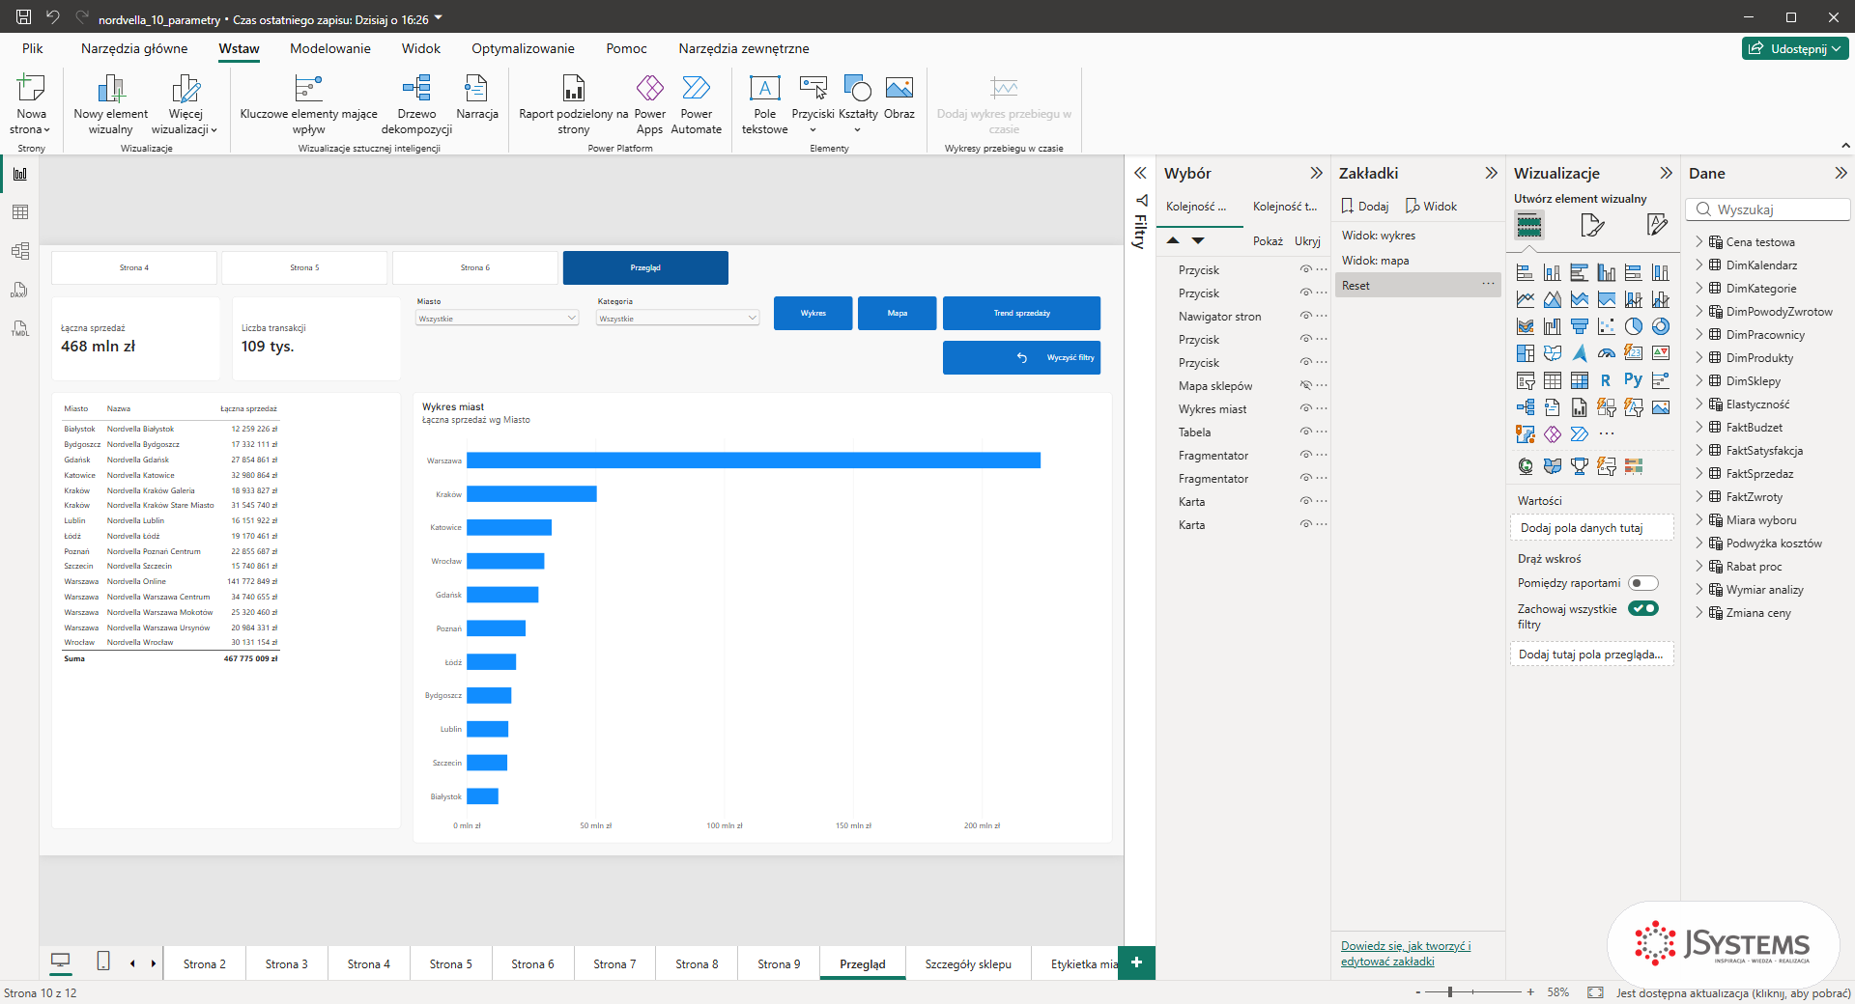Click the Wyszukaj search field
1855x1004 pixels.
click(x=1768, y=209)
